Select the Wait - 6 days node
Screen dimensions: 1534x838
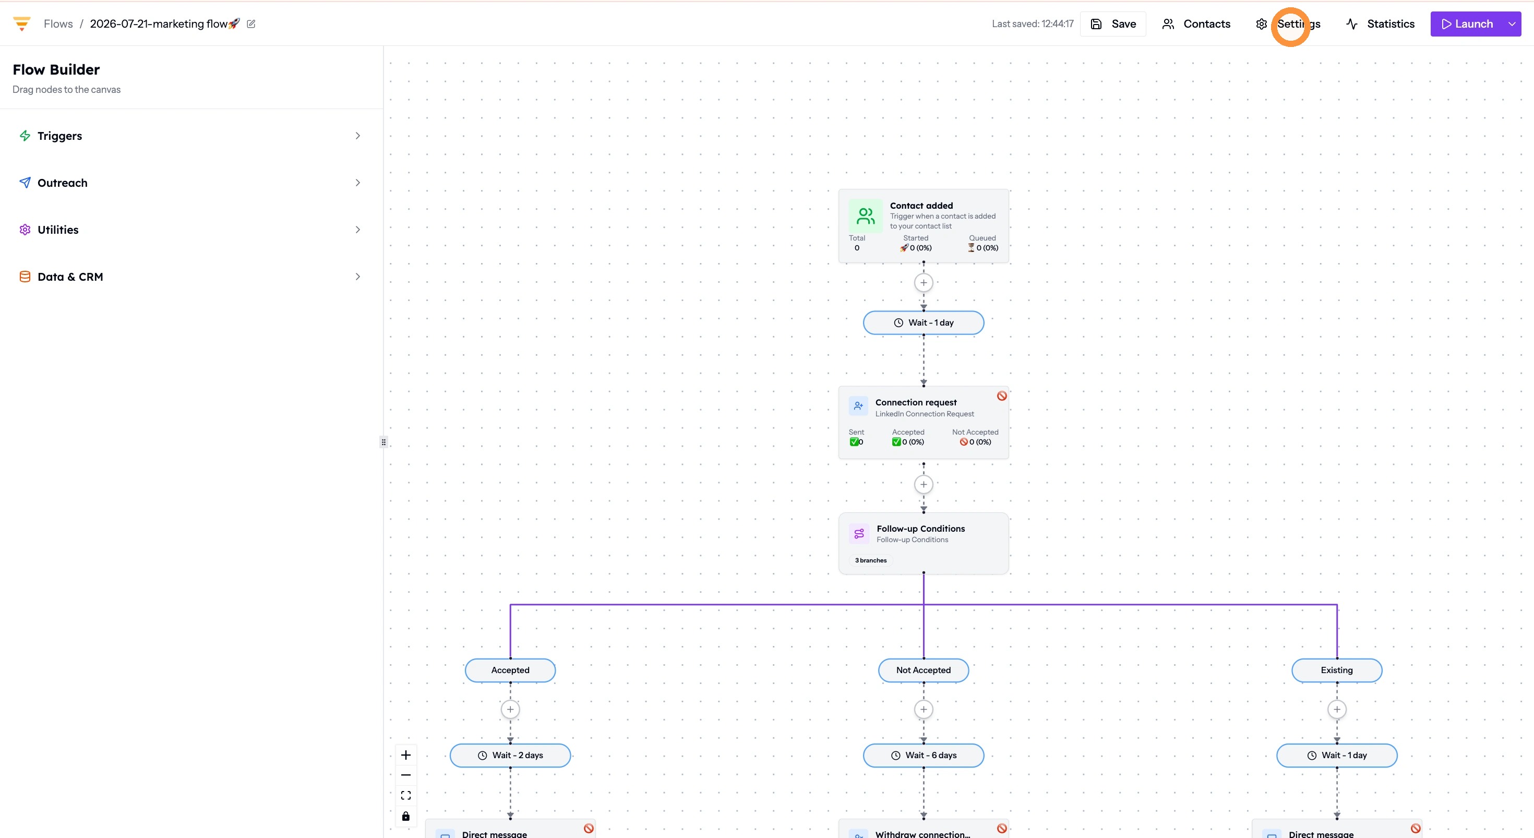(924, 755)
